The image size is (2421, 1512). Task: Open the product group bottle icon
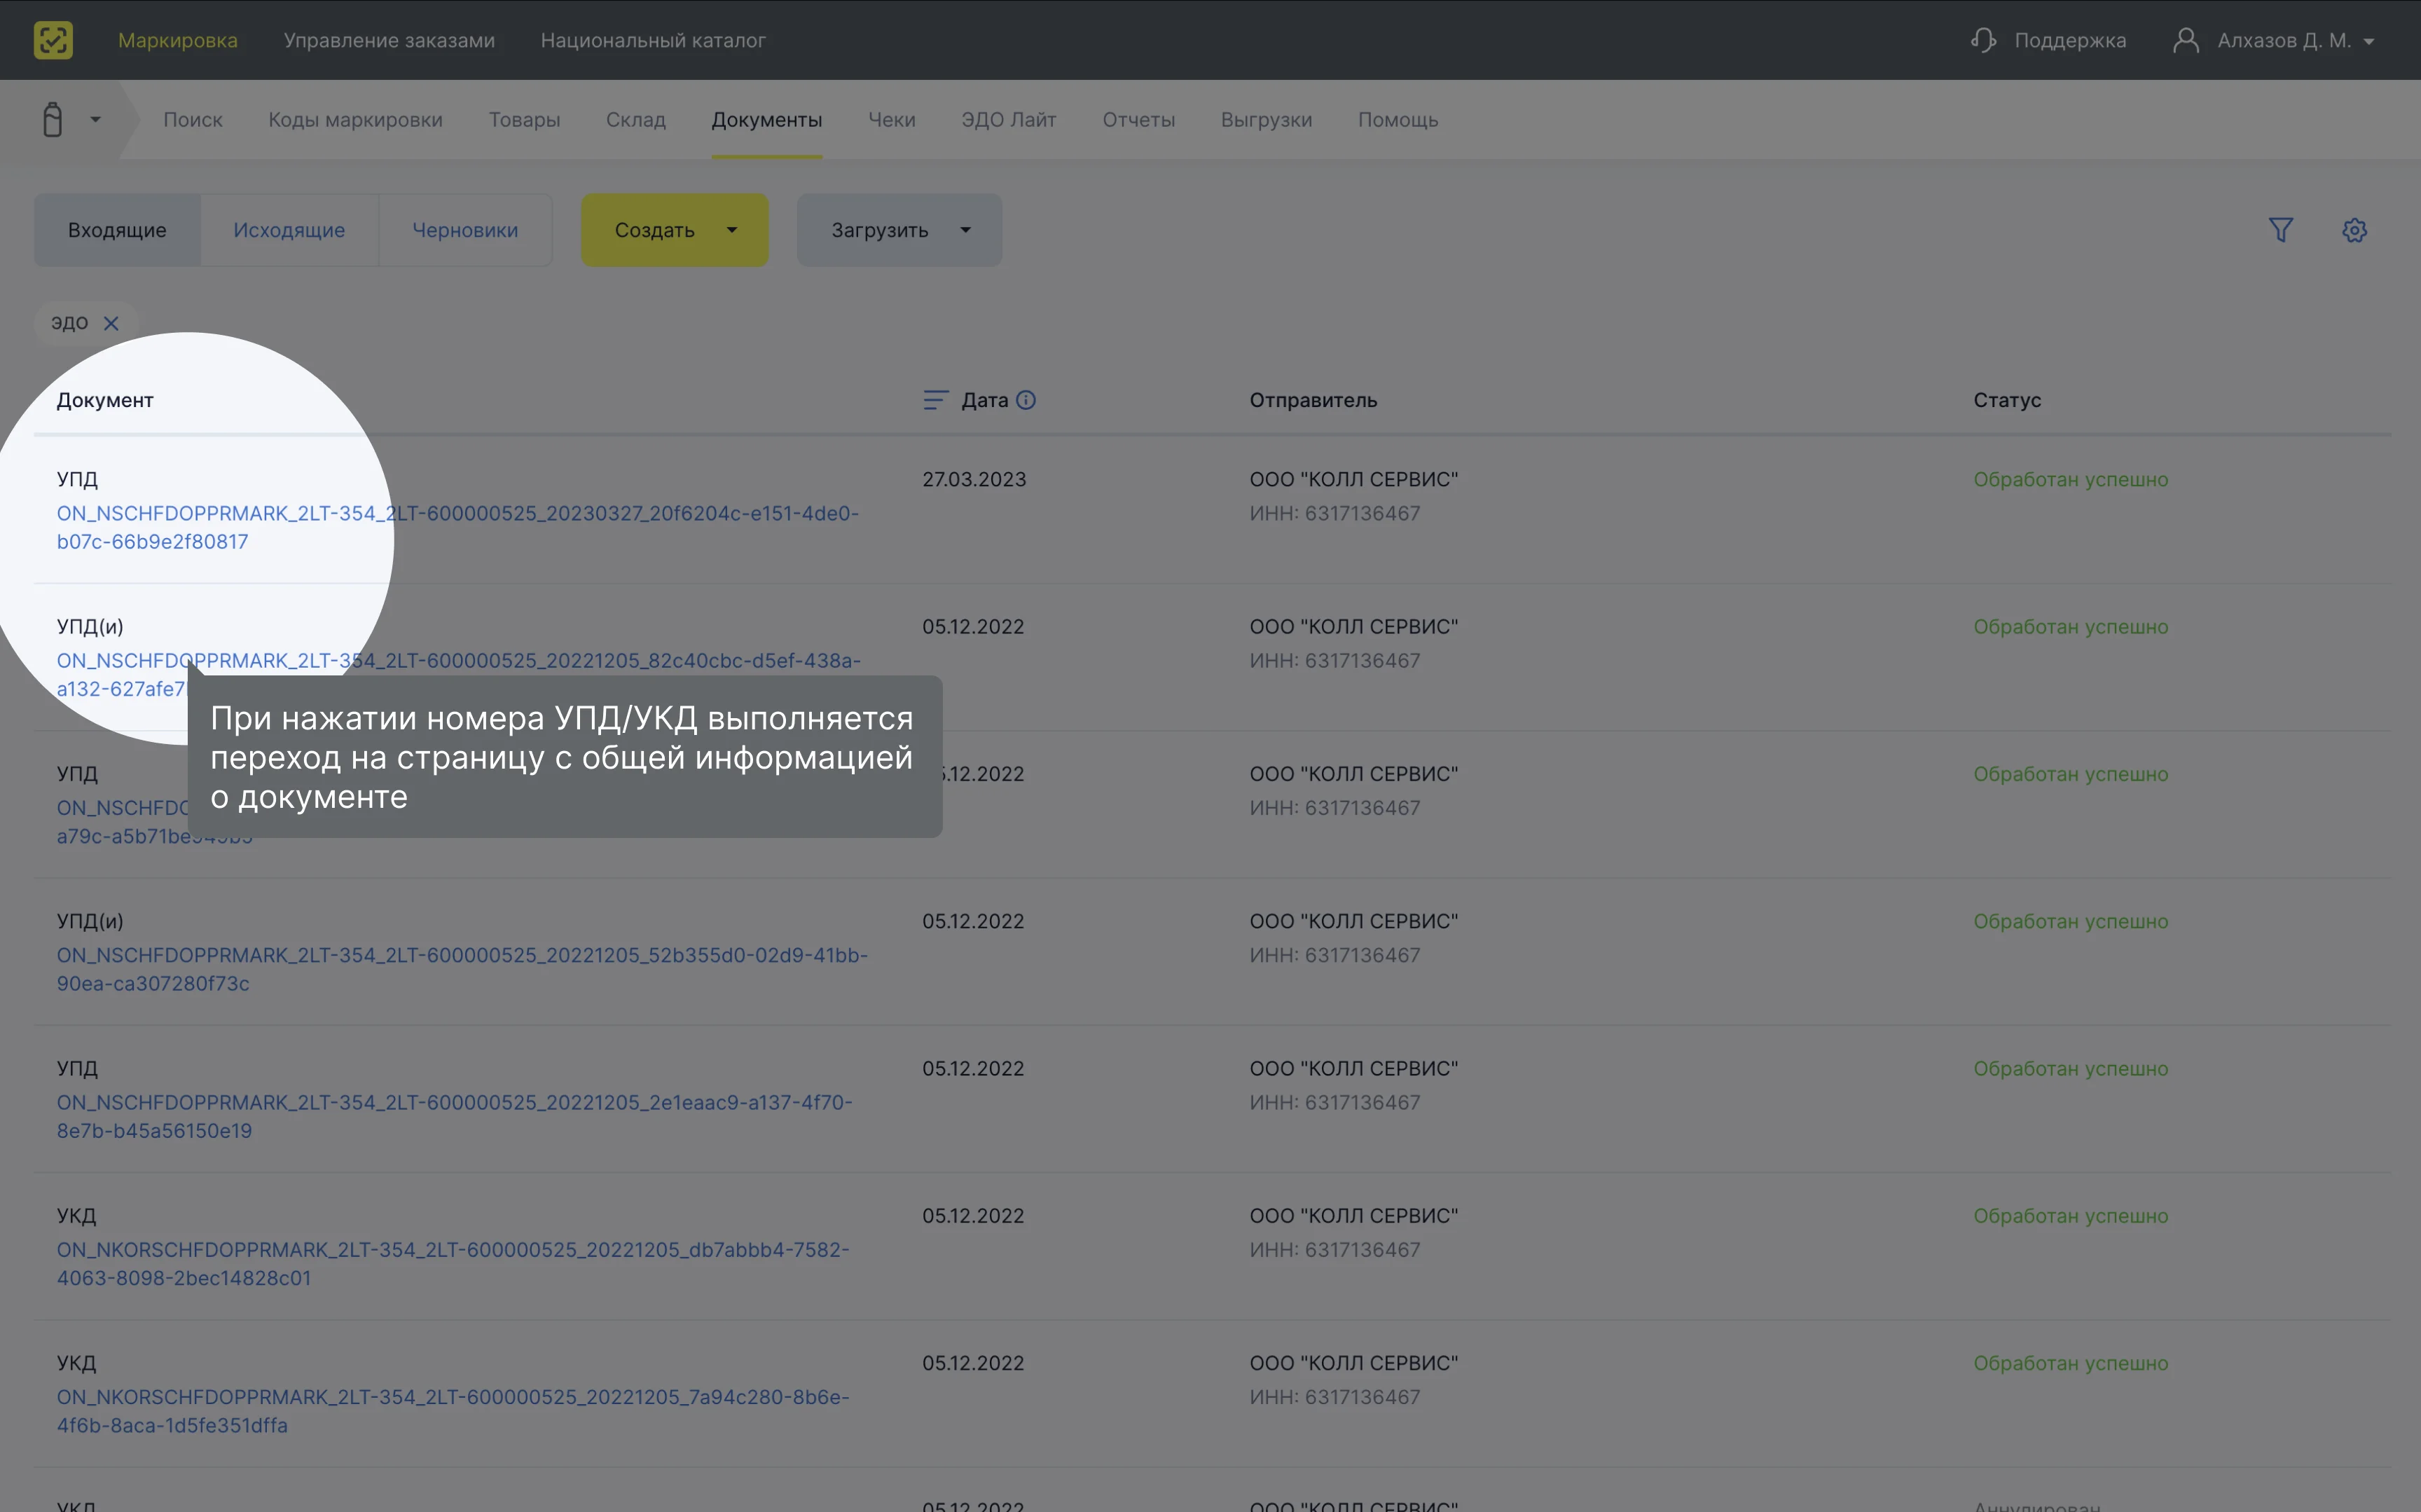[53, 119]
